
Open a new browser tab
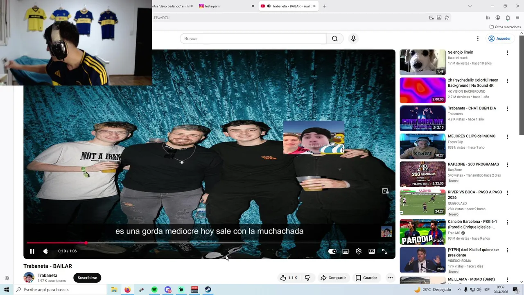pyautogui.click(x=325, y=6)
